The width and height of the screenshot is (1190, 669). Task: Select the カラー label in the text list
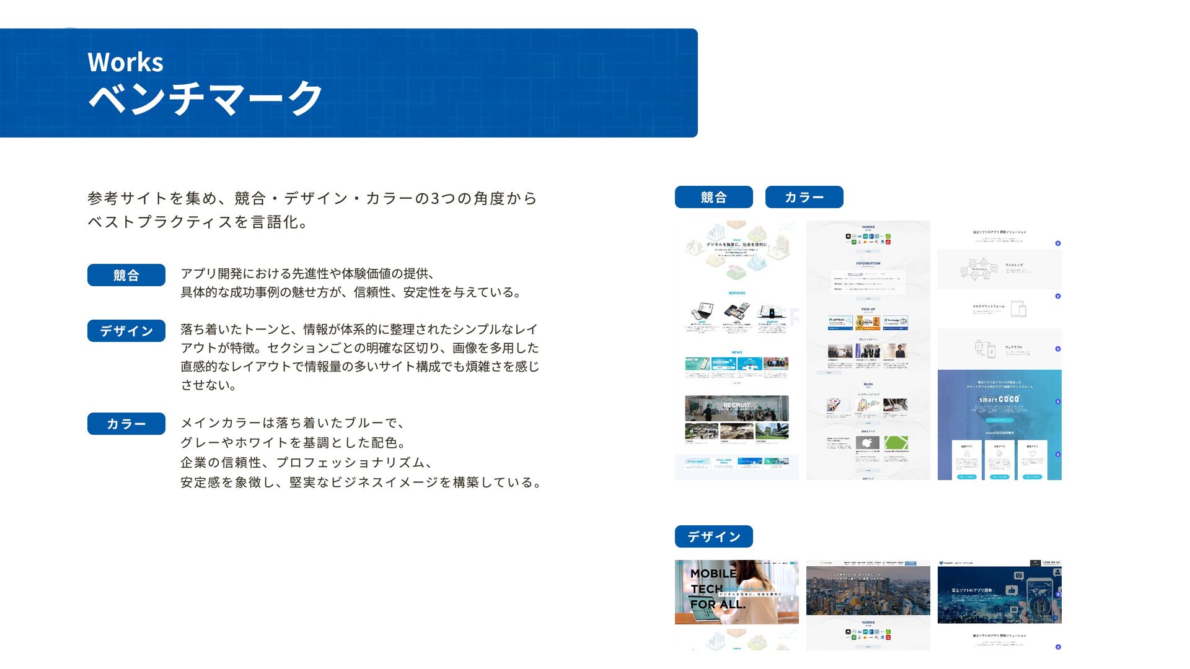click(x=126, y=424)
